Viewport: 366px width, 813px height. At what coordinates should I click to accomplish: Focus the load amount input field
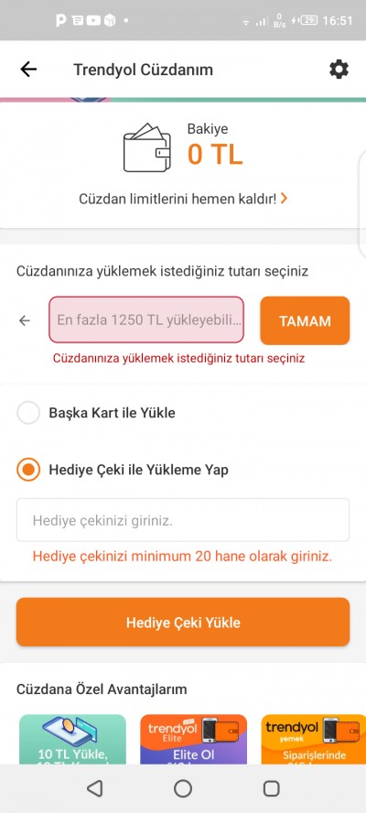146,320
